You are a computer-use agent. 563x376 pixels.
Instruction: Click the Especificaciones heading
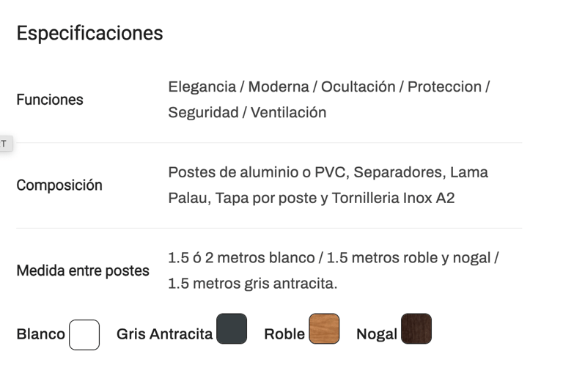[x=89, y=33]
